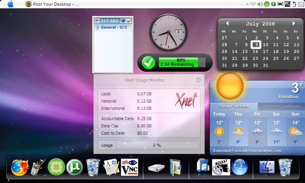The height and width of the screenshot is (183, 305).
Task: Select the 5-Day Forecast tab
Action: [234, 106]
